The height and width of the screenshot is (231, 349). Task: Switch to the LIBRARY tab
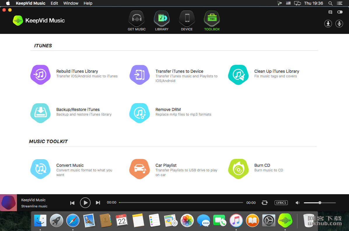[162, 21]
